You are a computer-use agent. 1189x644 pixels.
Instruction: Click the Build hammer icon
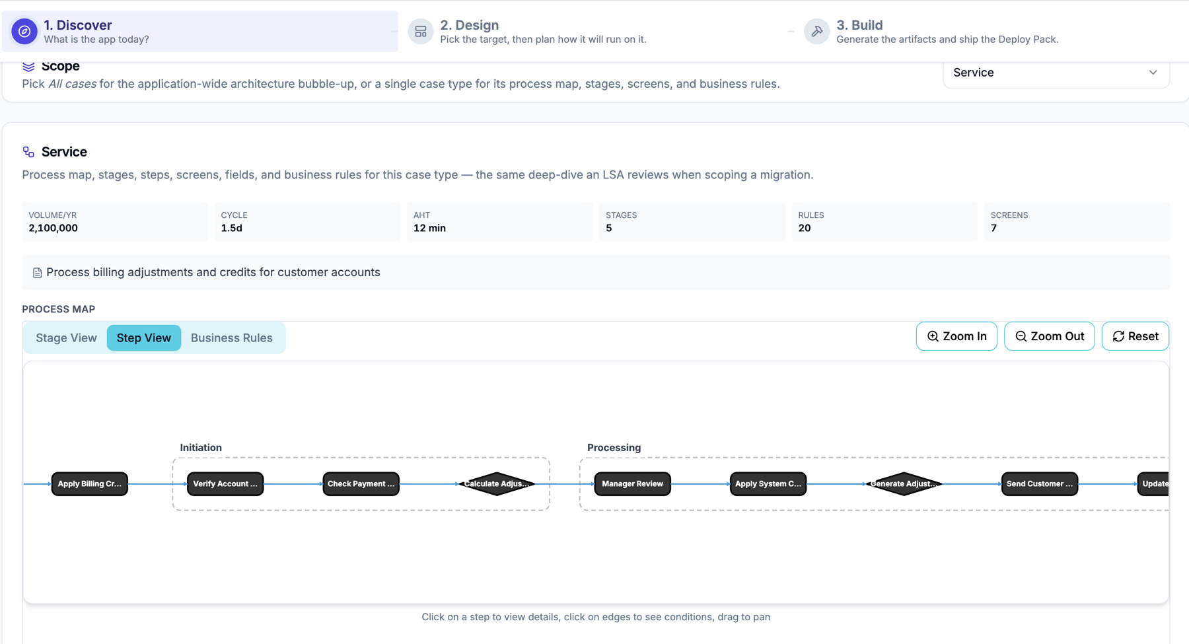(816, 31)
